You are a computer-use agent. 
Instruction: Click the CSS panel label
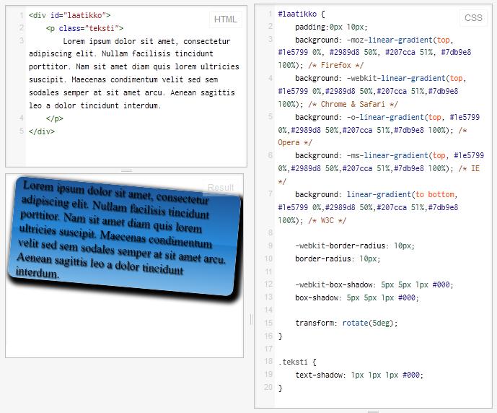(473, 18)
